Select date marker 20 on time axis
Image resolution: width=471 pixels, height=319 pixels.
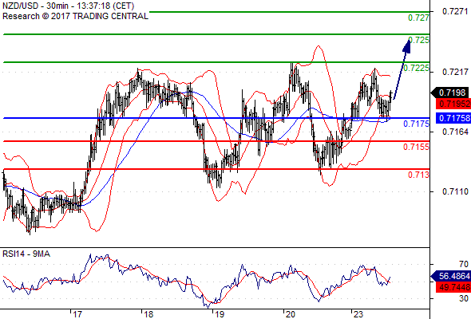tap(290, 314)
